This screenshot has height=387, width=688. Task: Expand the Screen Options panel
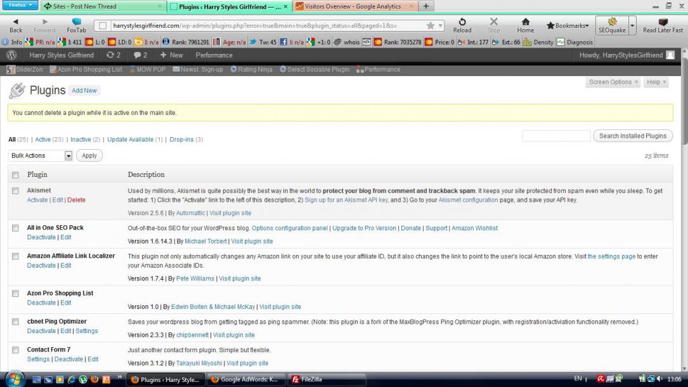point(612,82)
